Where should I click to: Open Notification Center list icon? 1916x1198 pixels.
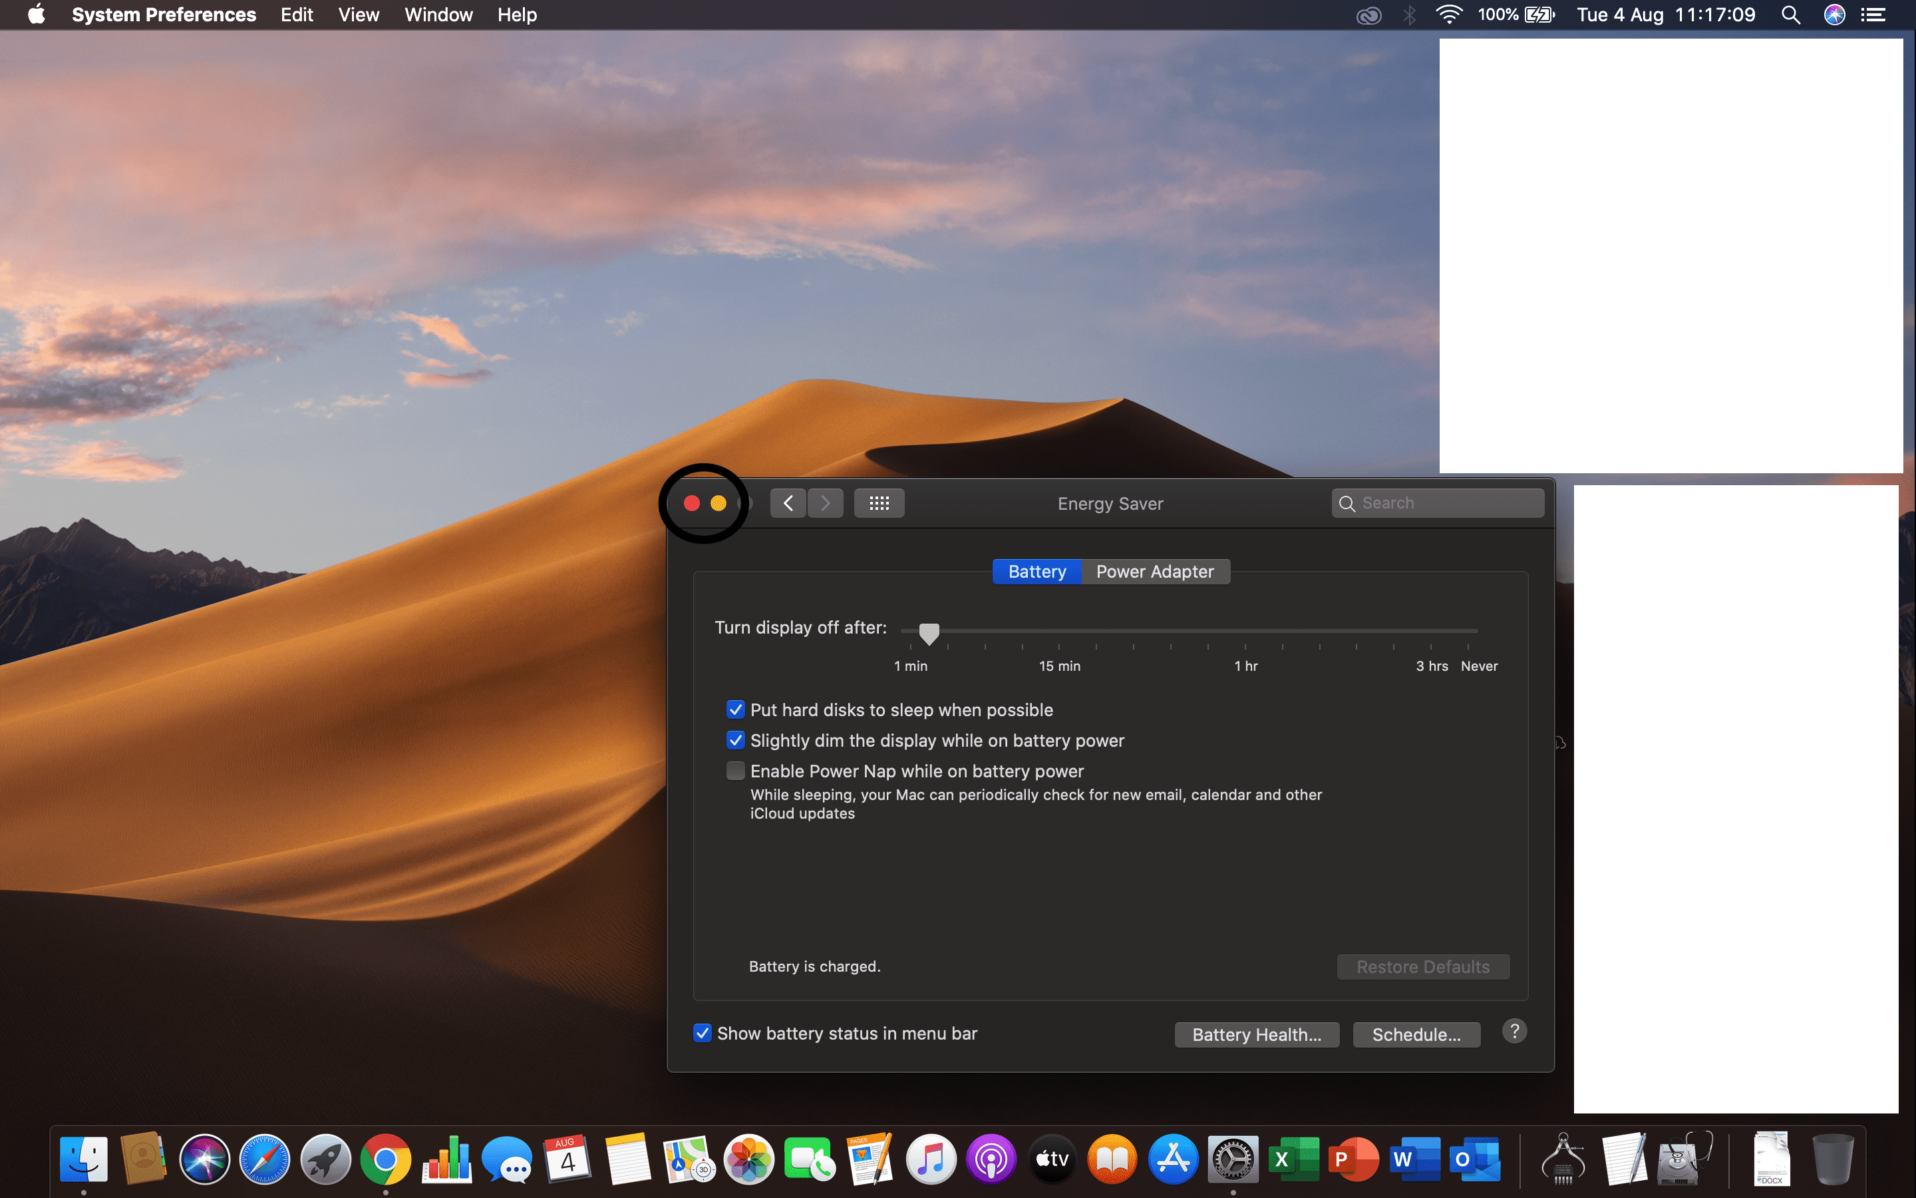click(x=1873, y=15)
